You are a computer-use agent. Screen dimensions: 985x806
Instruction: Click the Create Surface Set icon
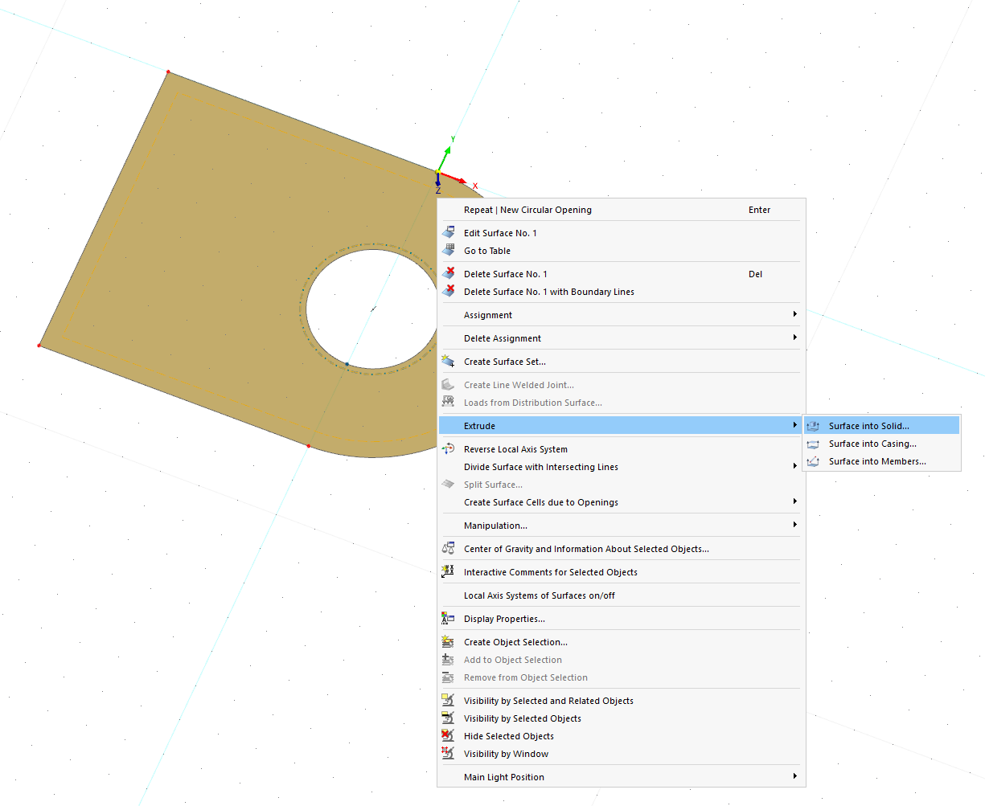[x=449, y=361]
